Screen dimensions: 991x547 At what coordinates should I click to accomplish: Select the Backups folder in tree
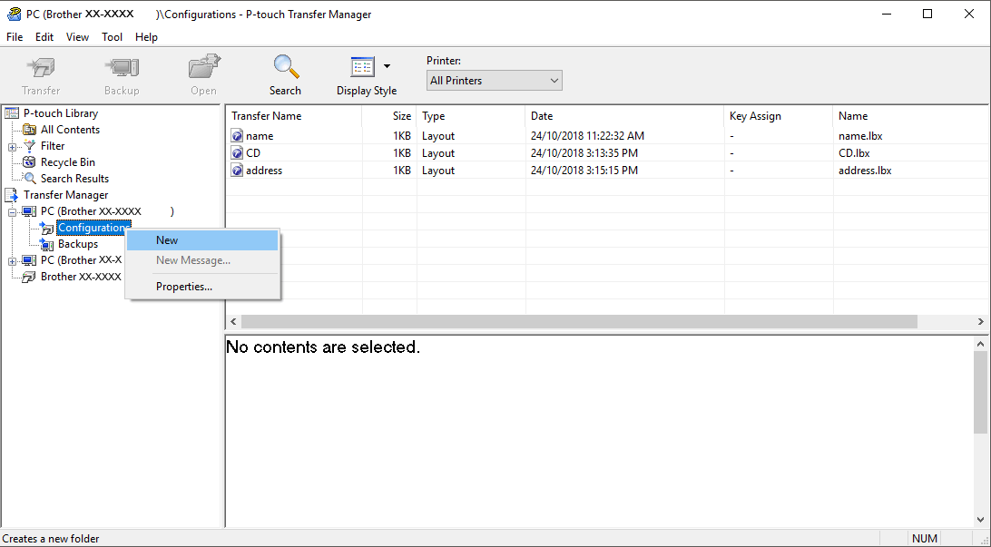tap(78, 244)
